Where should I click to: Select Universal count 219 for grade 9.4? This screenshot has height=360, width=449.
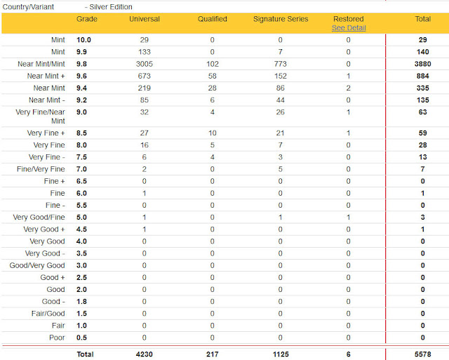(x=145, y=88)
